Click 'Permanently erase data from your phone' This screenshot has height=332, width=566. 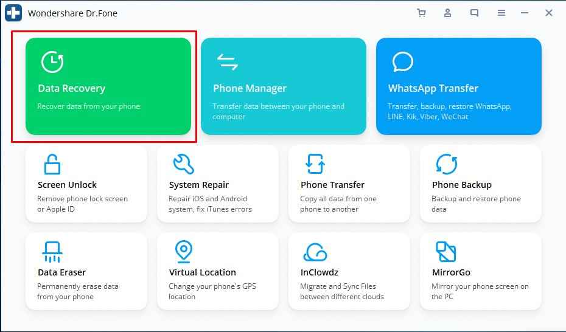tap(78, 291)
